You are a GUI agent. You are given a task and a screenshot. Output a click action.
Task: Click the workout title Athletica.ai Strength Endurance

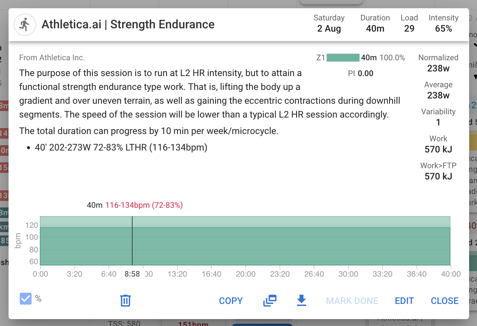point(128,24)
